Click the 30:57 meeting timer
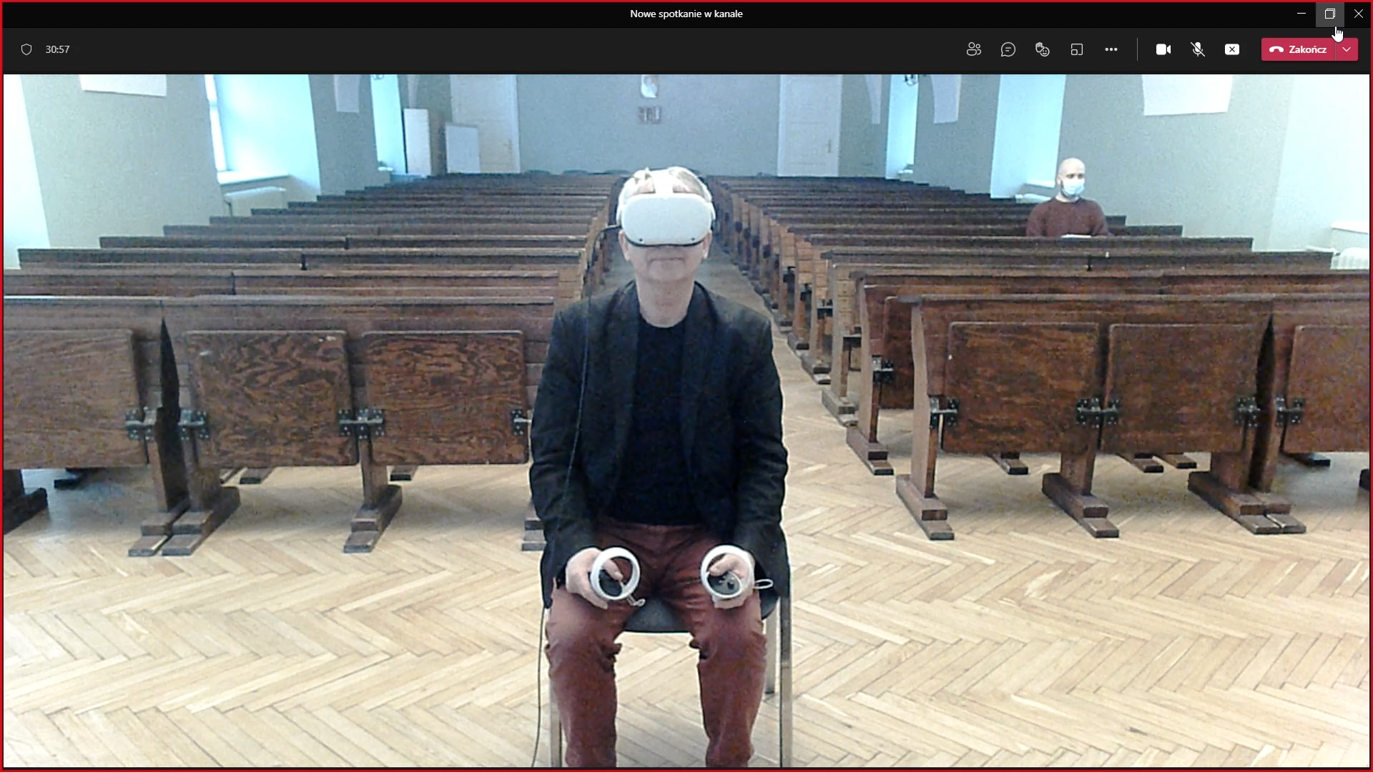 57,49
